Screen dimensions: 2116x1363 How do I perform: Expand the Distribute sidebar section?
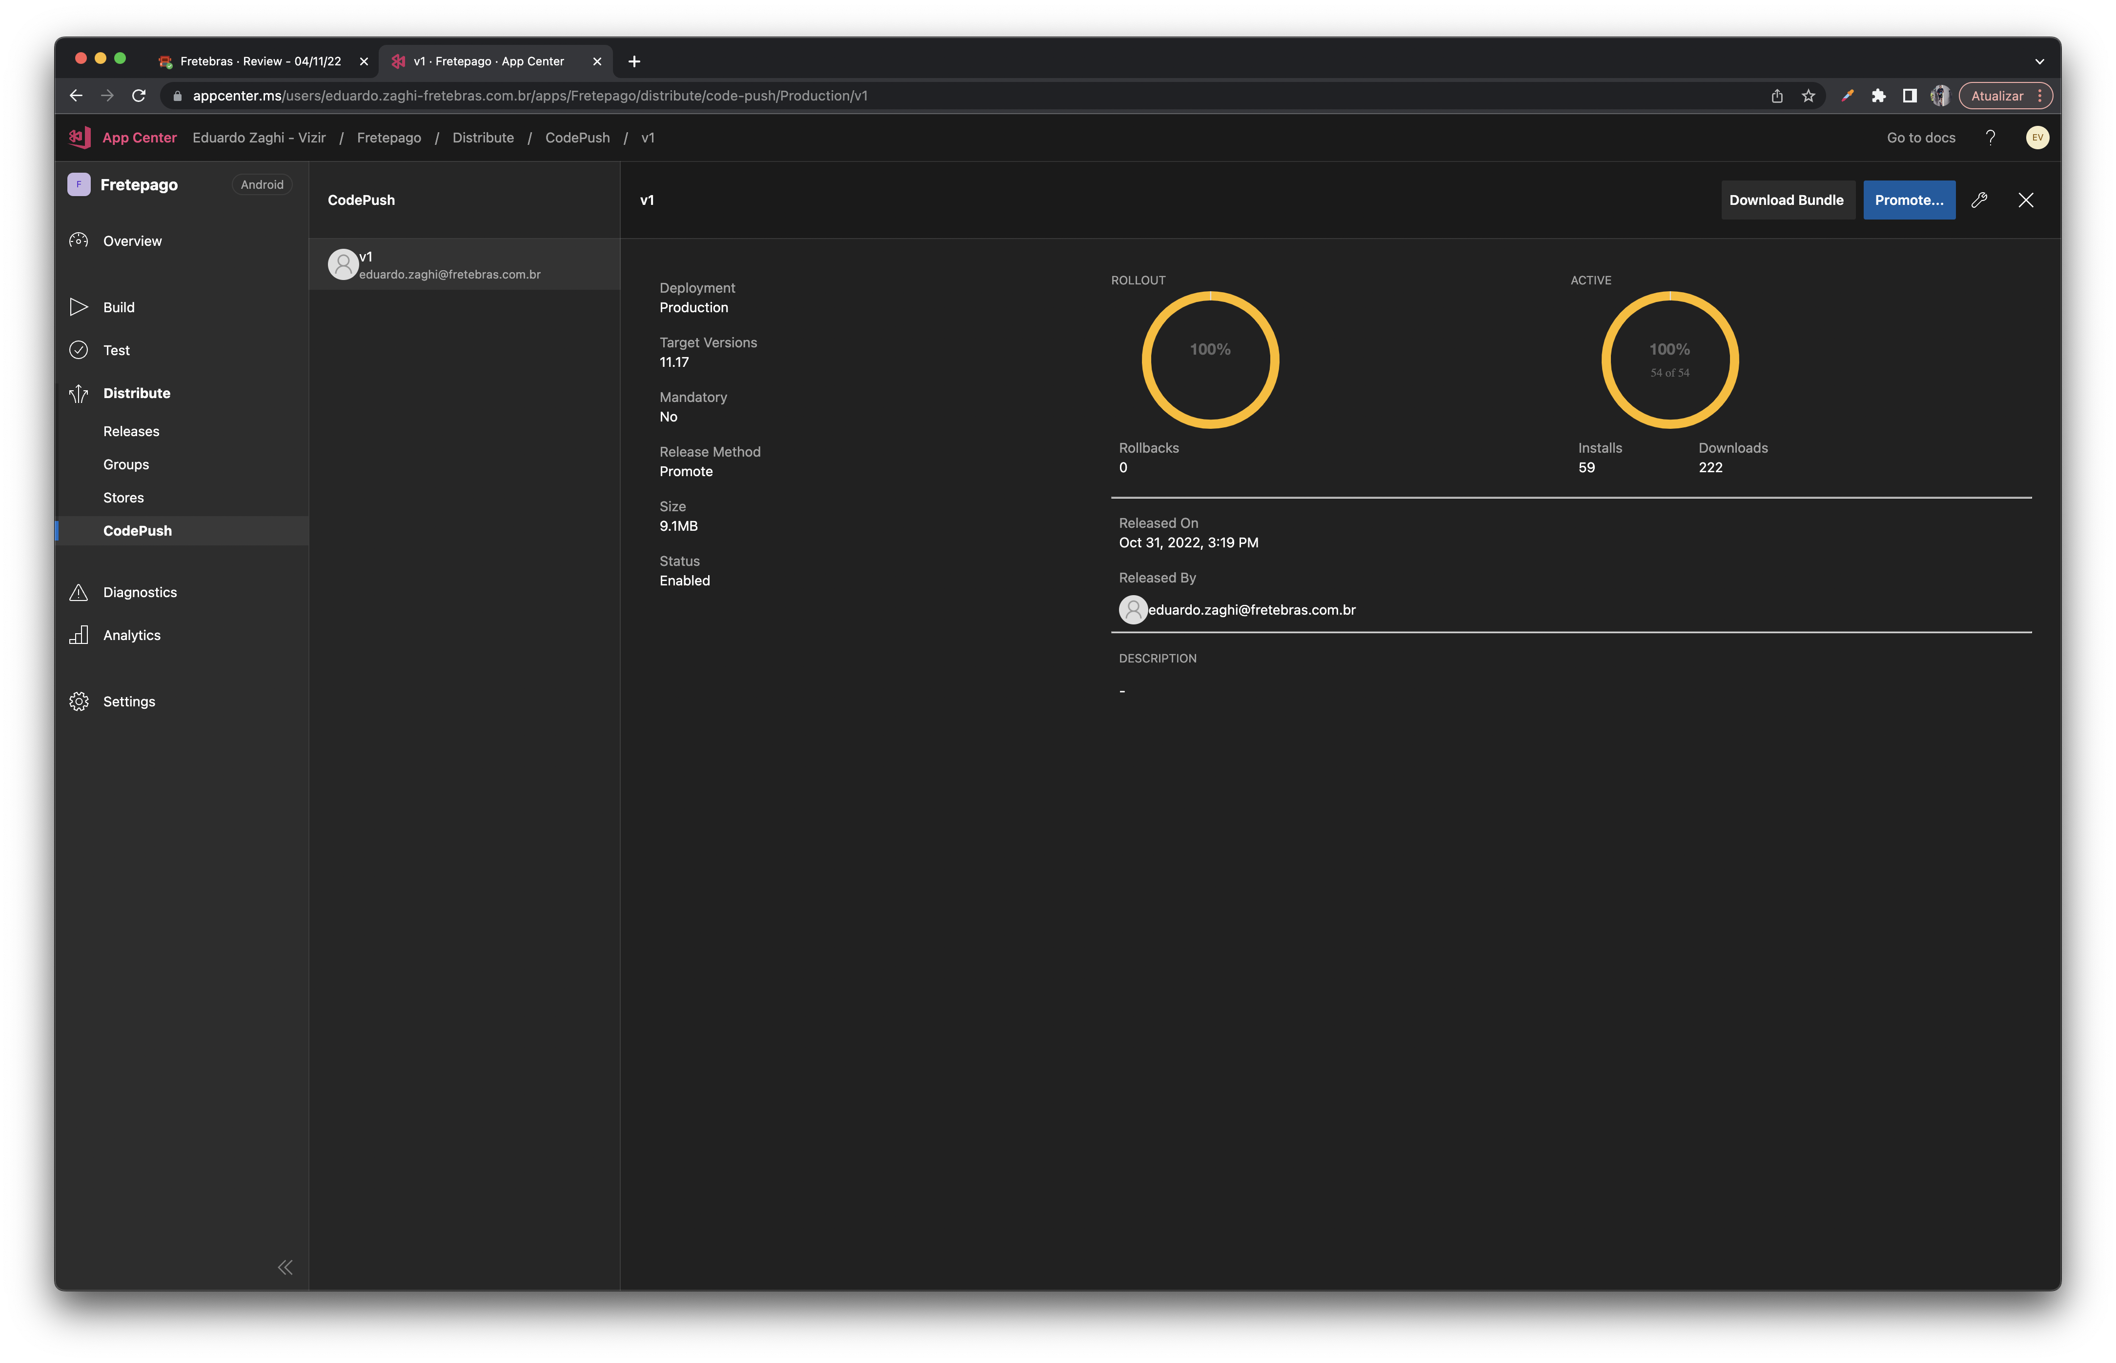point(136,393)
